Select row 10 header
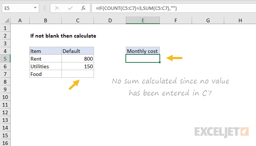The height and width of the screenshot is (146, 256). (5, 97)
